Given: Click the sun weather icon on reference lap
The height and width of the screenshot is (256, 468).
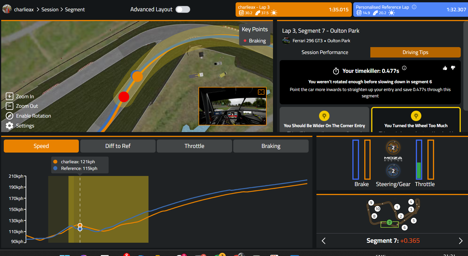Looking at the screenshot, I should click(x=391, y=13).
